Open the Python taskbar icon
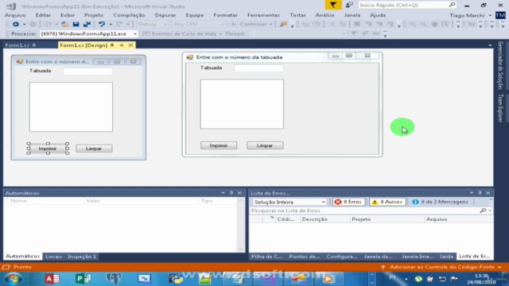 point(176,279)
